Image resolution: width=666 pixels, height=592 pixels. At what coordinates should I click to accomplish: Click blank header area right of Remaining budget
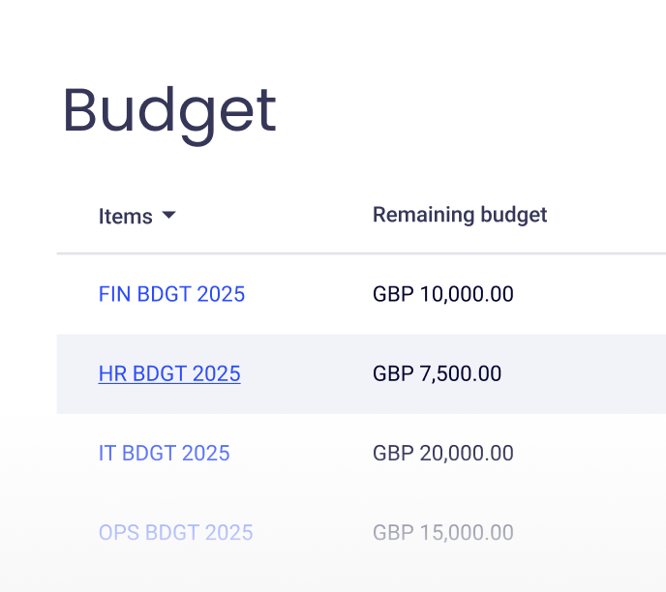click(610, 215)
